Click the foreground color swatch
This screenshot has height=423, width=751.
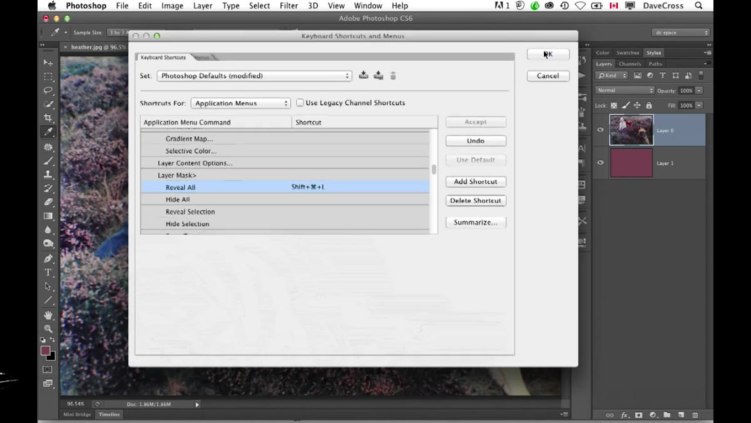tap(46, 351)
